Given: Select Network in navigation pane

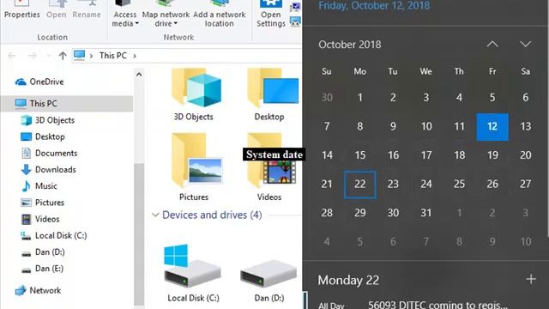Looking at the screenshot, I should click(38, 290).
